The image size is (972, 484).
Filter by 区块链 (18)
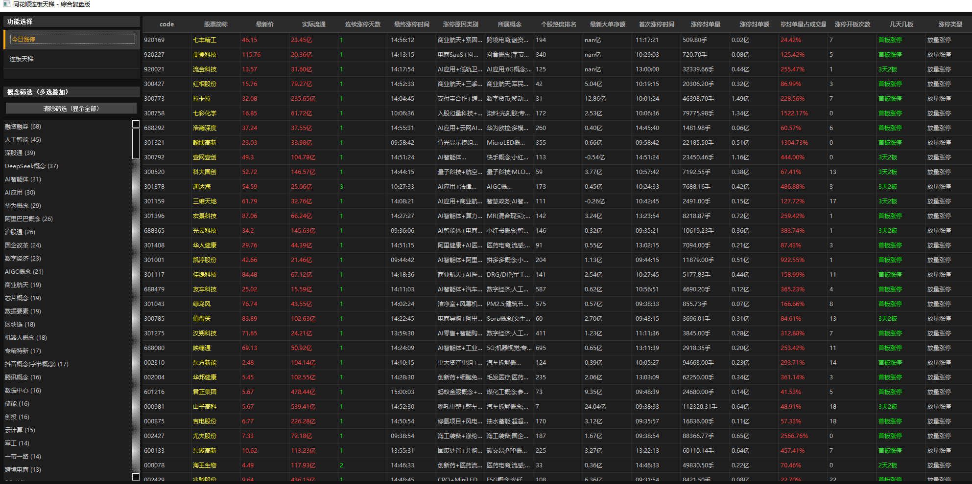(20, 325)
